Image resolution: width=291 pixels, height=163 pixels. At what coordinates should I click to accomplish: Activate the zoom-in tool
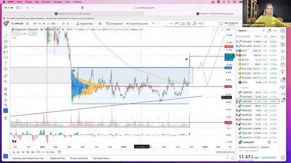point(5,81)
